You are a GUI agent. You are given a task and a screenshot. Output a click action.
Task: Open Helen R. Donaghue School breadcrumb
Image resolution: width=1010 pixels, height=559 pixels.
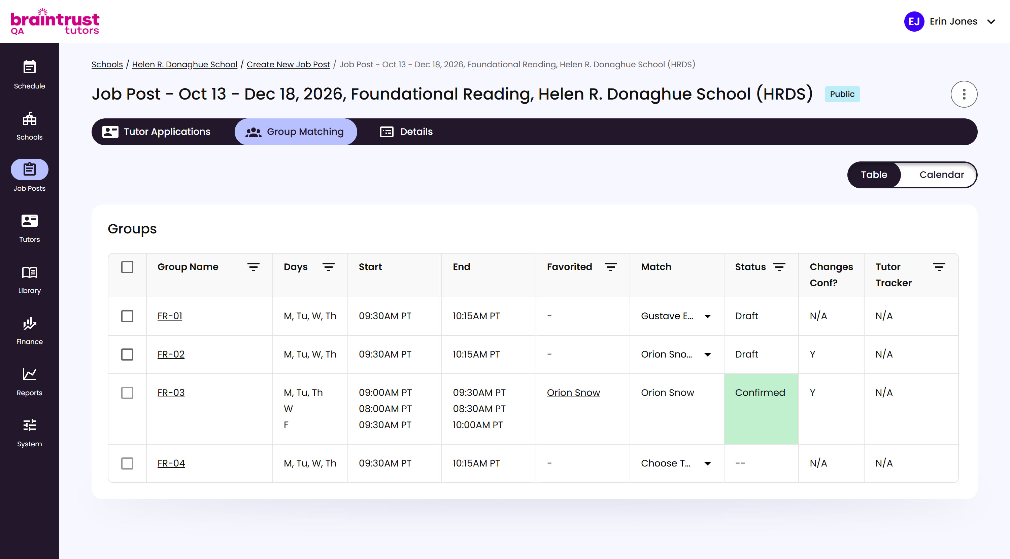point(185,65)
